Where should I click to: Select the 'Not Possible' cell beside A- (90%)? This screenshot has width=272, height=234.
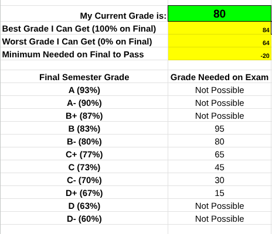(x=219, y=102)
